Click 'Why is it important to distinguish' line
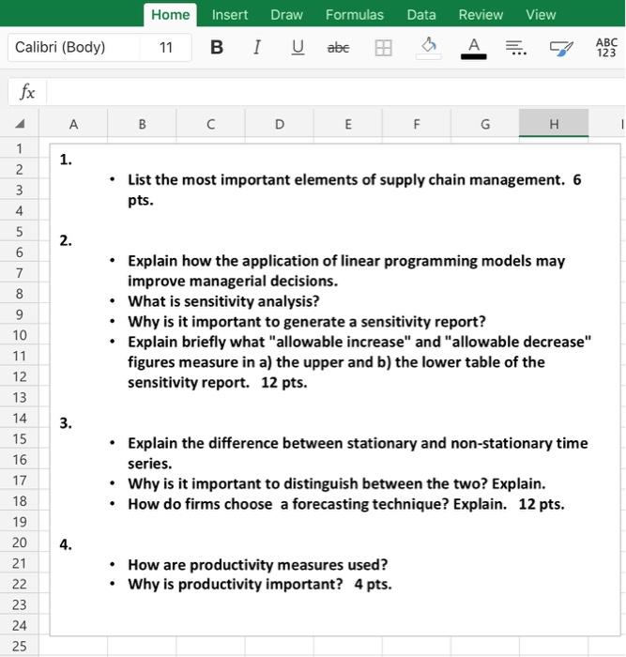The width and height of the screenshot is (626, 657). (337, 483)
